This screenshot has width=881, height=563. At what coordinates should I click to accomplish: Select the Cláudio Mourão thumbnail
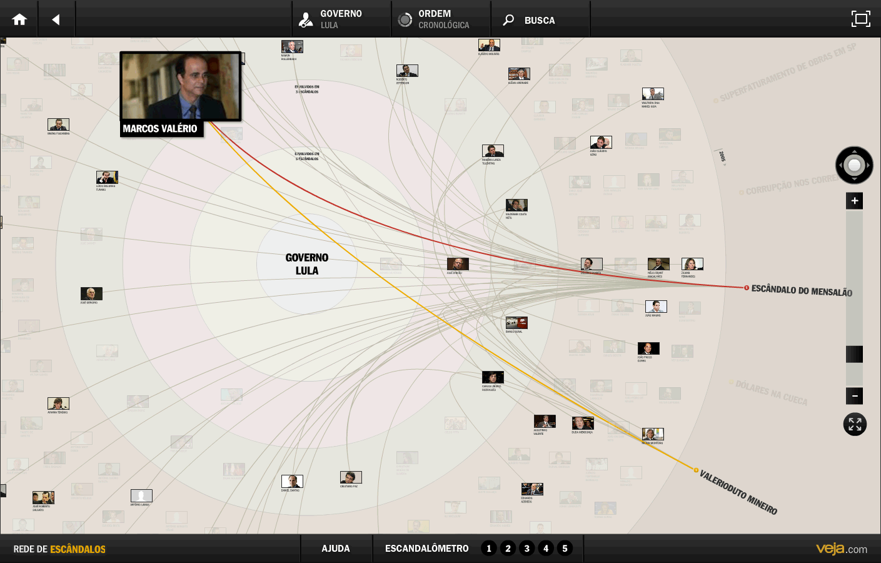click(489, 45)
